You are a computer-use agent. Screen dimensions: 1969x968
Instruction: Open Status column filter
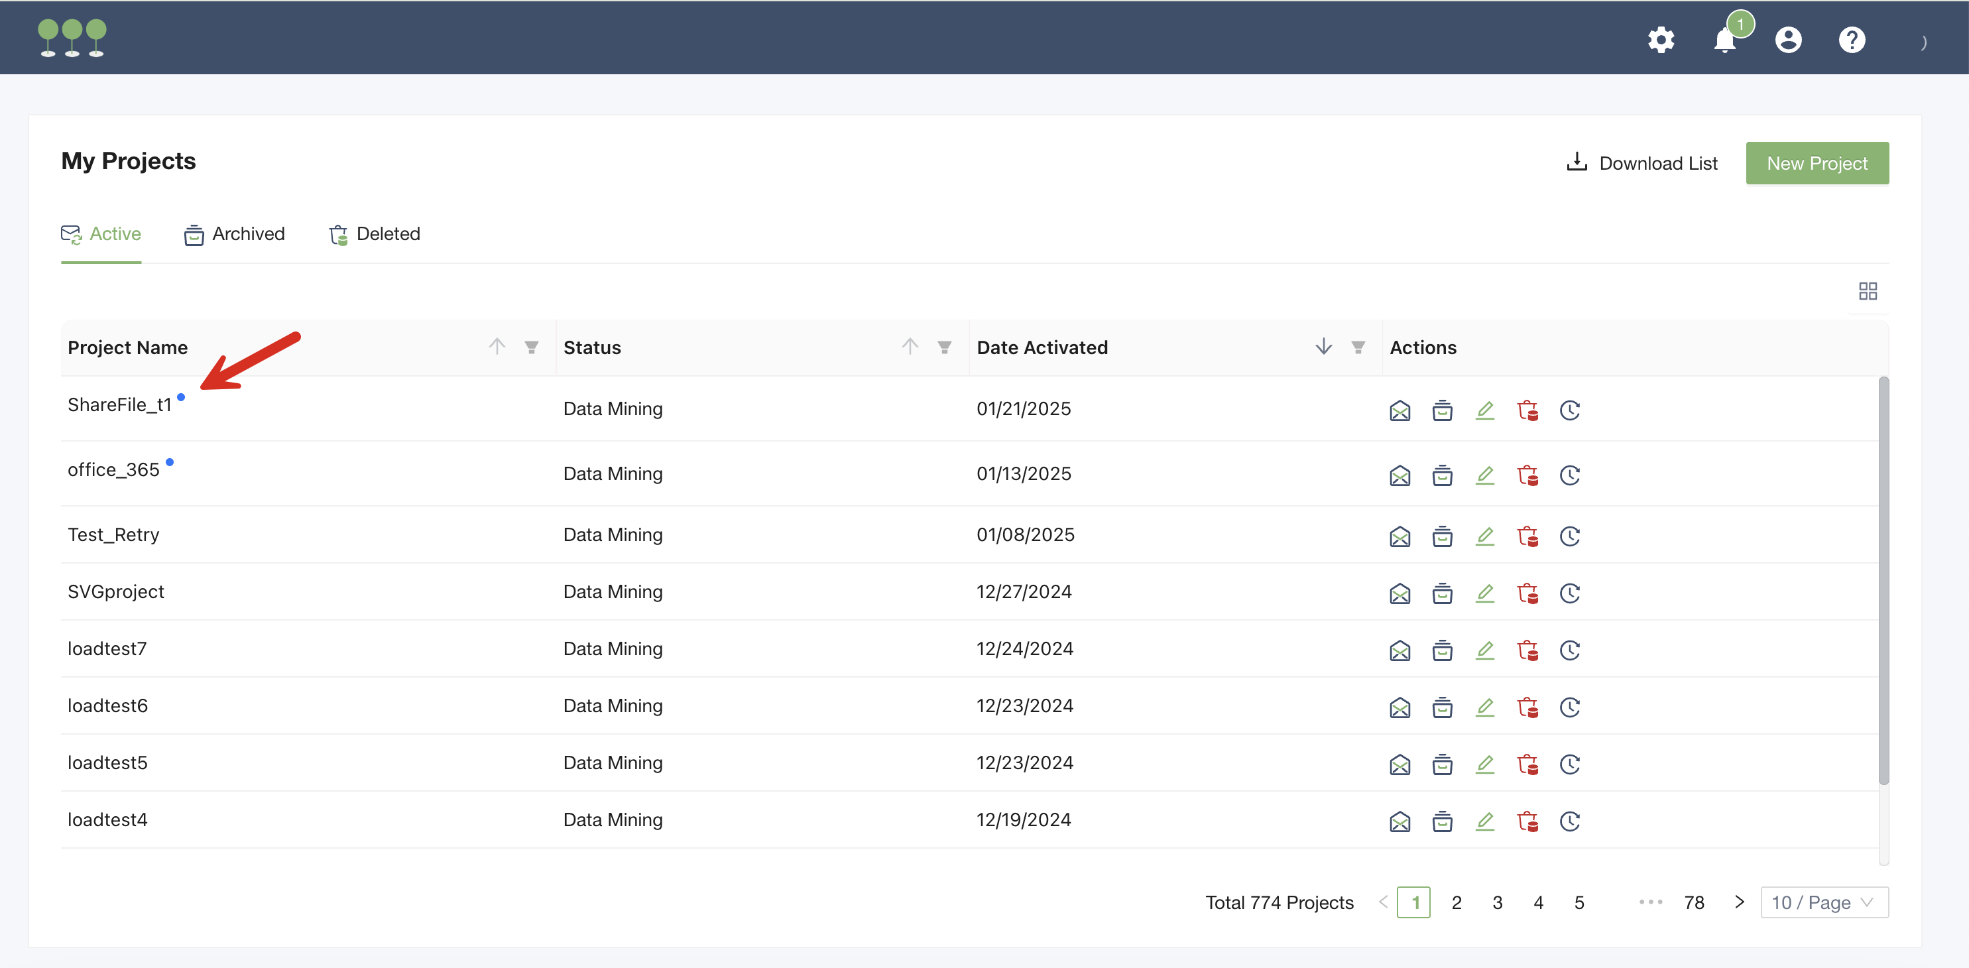pos(945,347)
